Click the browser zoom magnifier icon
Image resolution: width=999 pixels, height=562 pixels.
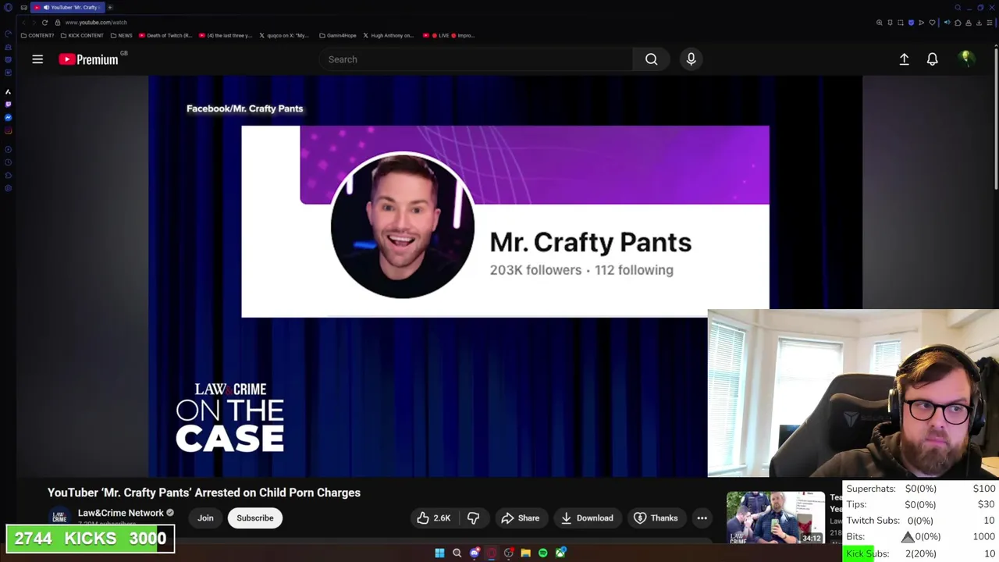coord(880,23)
